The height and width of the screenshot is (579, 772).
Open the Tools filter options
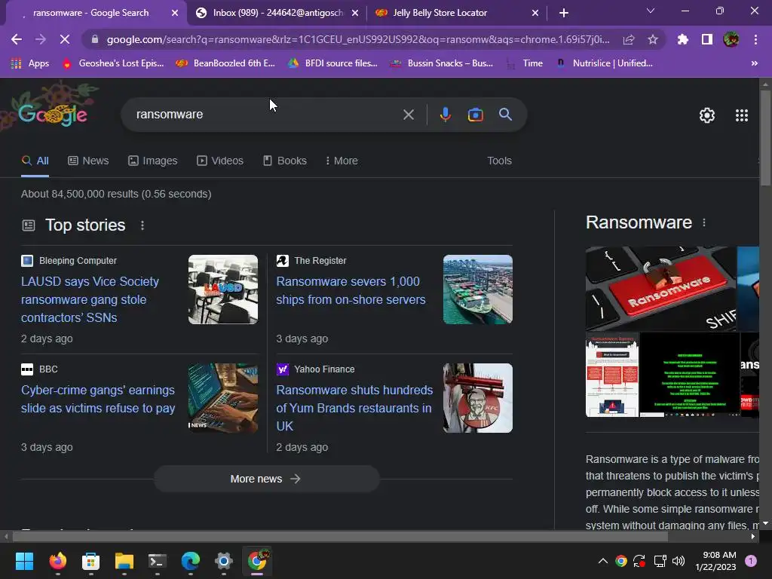[x=499, y=161]
